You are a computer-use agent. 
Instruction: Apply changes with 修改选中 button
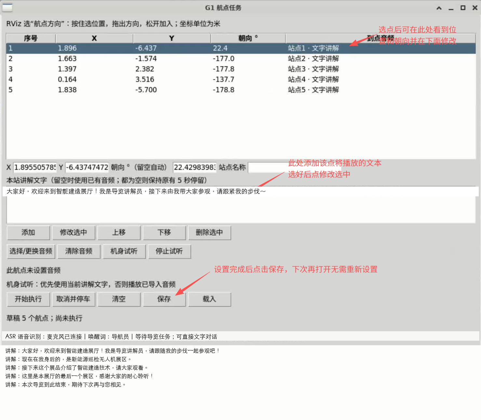[73, 233]
